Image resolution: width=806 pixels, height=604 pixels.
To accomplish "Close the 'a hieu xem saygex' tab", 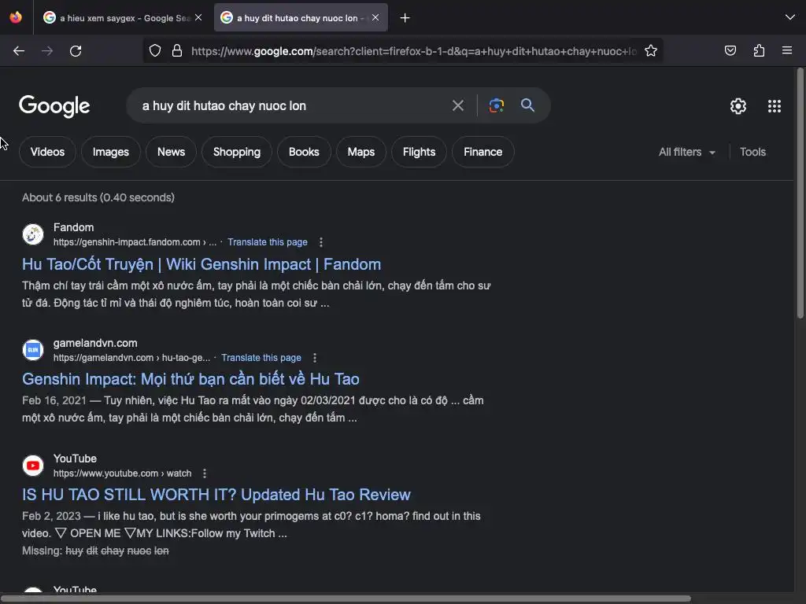I will point(198,17).
